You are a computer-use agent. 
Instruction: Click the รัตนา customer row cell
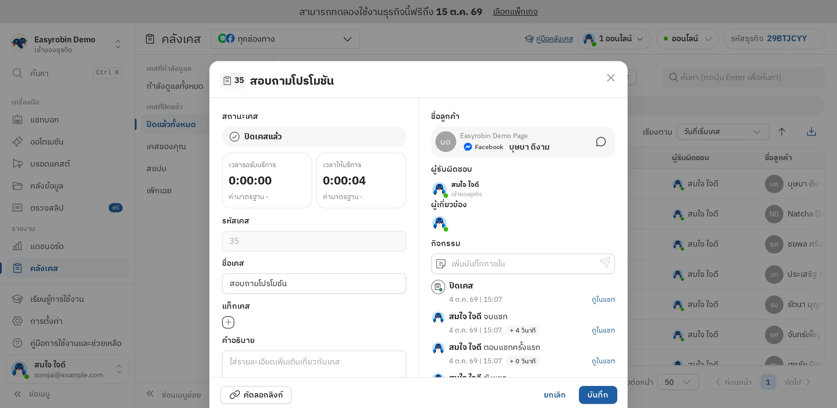pyautogui.click(x=793, y=304)
